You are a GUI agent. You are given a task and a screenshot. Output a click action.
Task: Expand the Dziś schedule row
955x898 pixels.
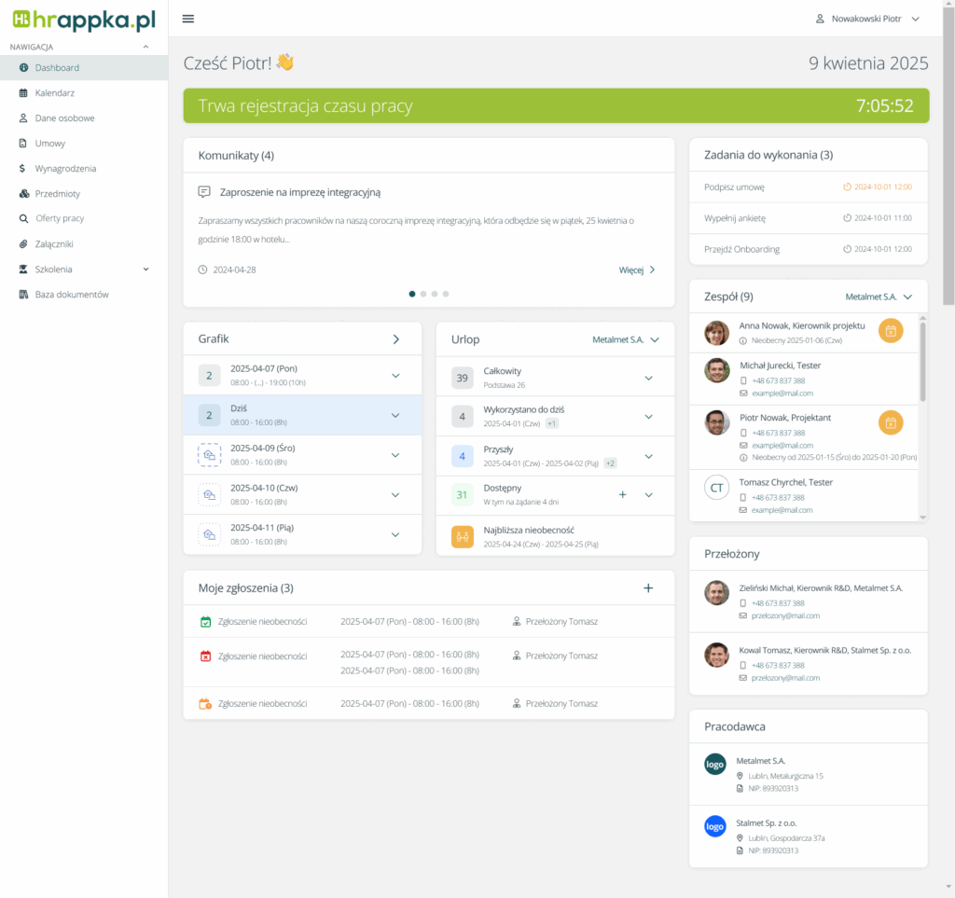[x=395, y=415]
